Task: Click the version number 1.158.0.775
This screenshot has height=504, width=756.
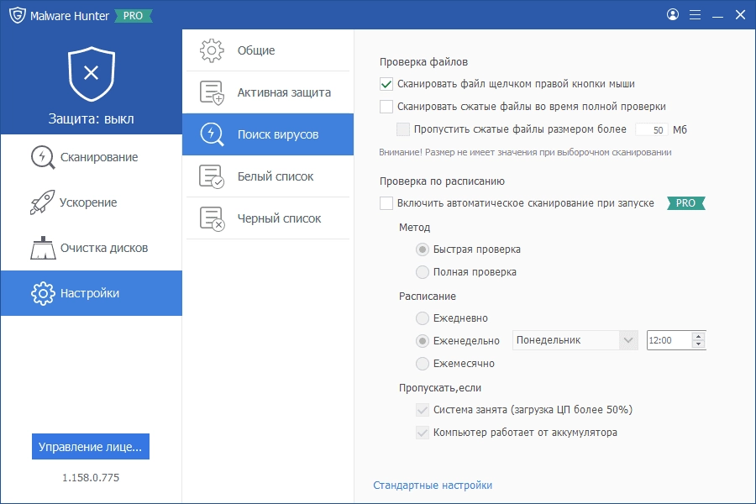Action: click(x=91, y=477)
